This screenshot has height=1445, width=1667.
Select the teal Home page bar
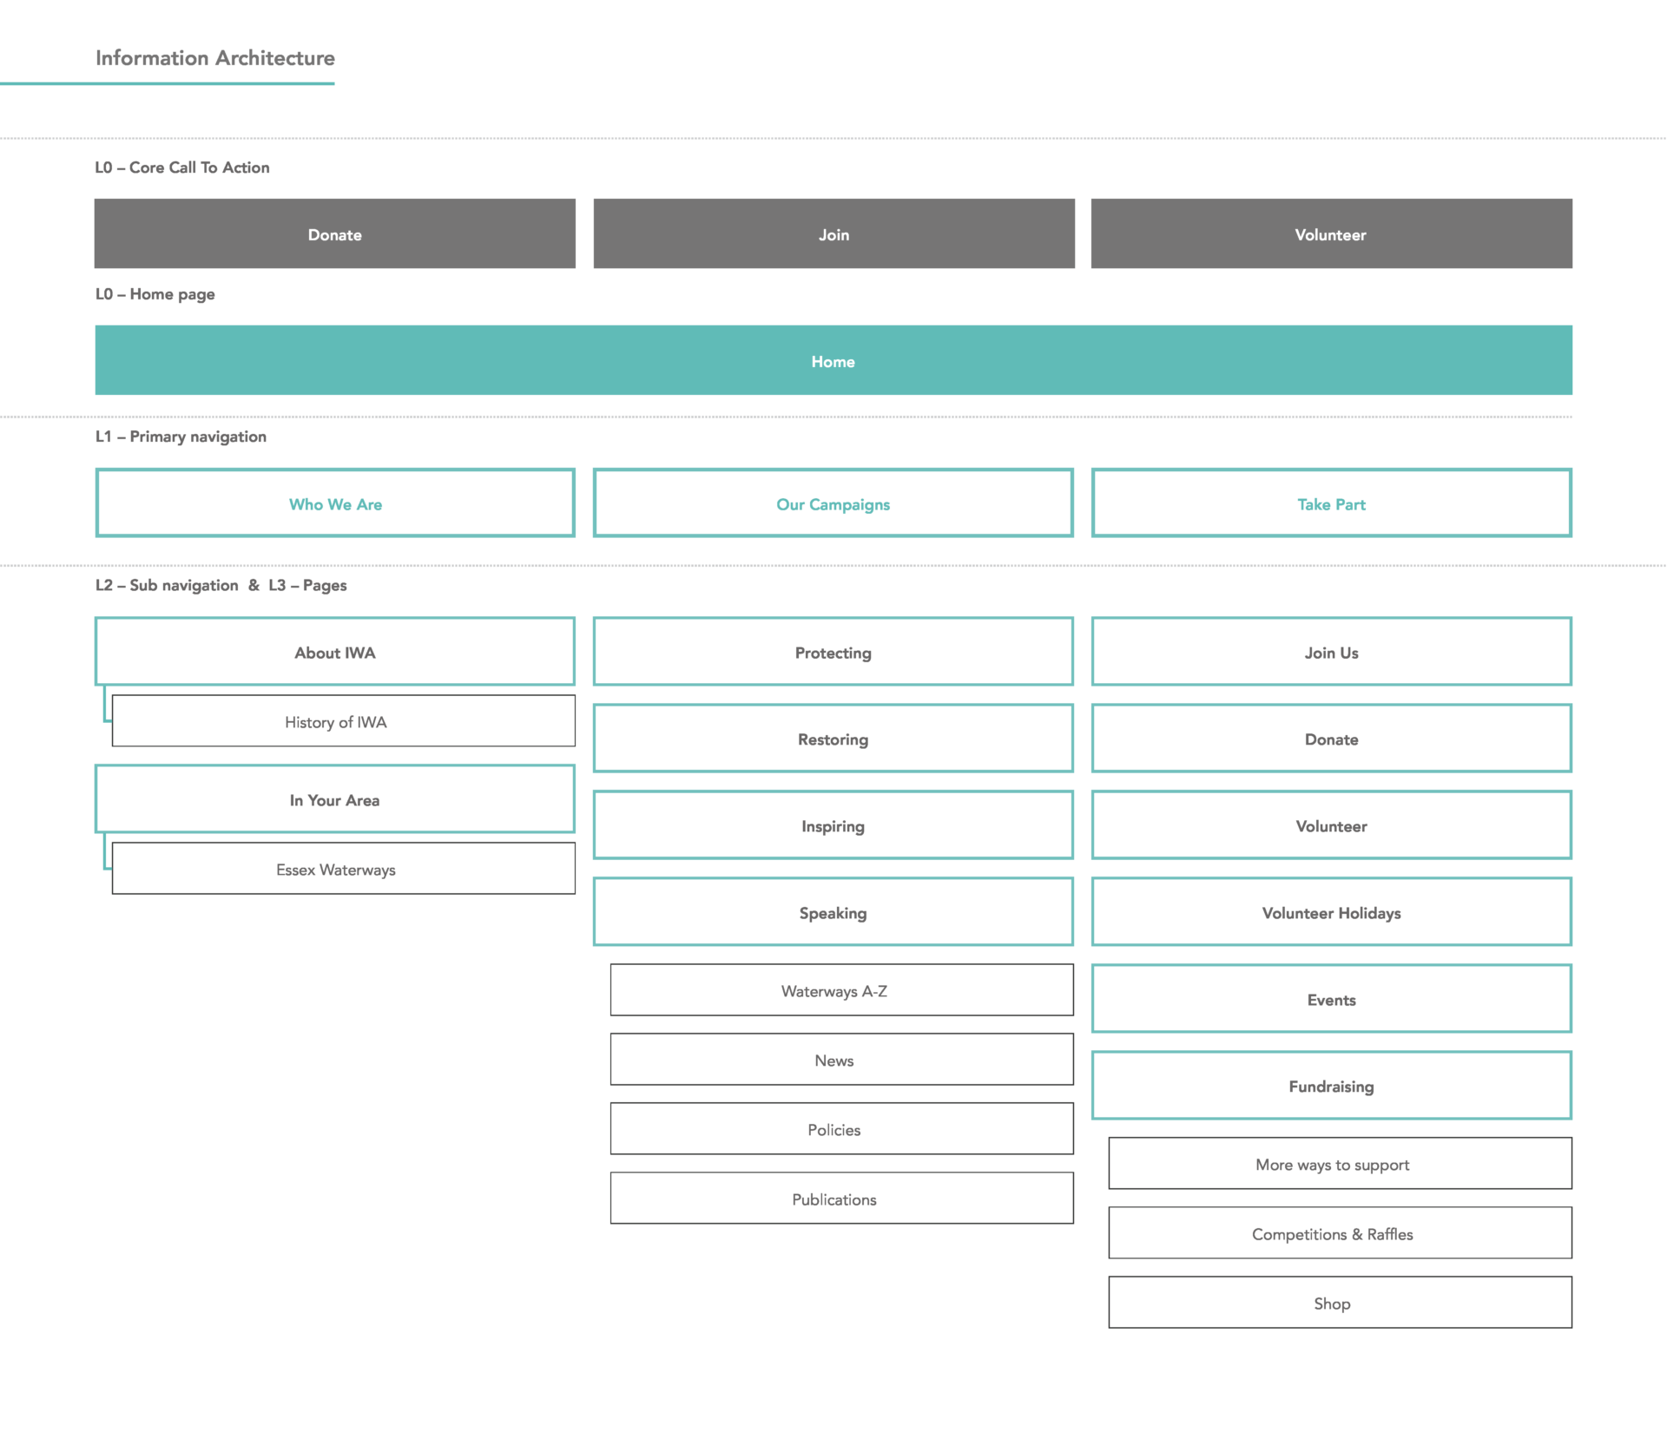pyautogui.click(x=833, y=360)
